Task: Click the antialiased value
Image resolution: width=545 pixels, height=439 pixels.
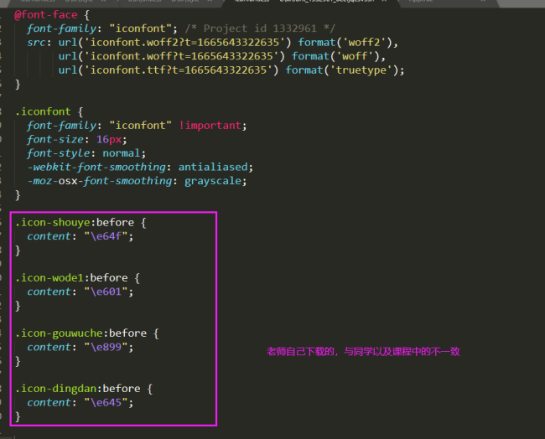Action: pos(213,167)
